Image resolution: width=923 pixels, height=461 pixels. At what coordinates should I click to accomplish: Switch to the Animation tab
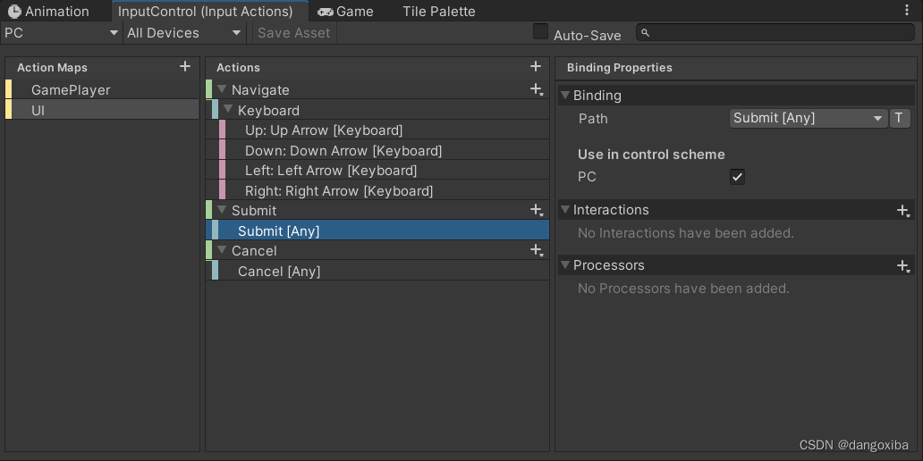tap(48, 12)
